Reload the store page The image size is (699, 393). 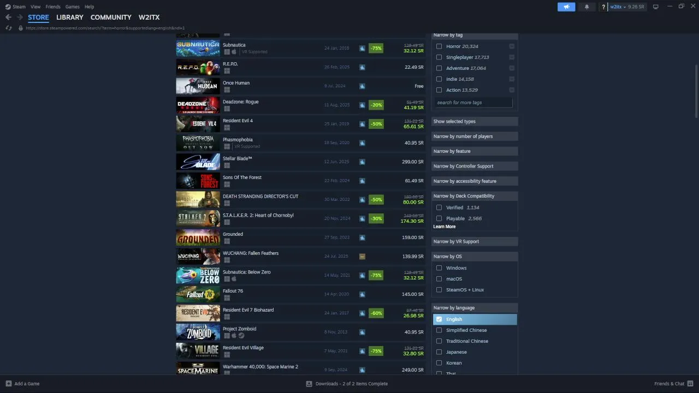(x=8, y=28)
